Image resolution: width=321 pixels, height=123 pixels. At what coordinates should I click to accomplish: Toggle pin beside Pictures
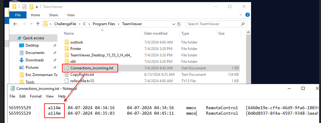pyautogui.click(x=55, y=67)
